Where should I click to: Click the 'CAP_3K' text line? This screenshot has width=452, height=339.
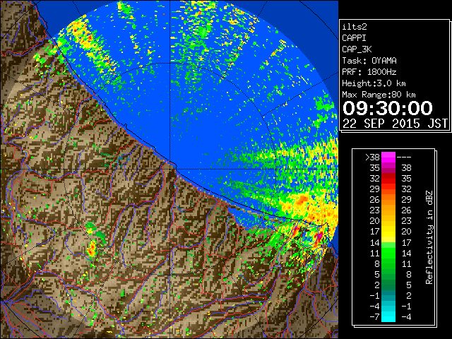(x=357, y=49)
